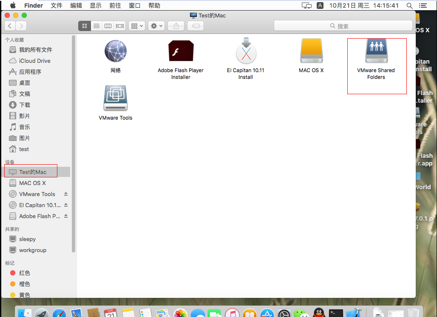Click the 搜索 search field
The image size is (437, 317).
click(x=343, y=26)
